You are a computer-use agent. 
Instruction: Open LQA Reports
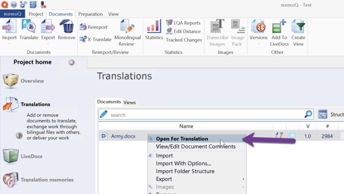click(x=183, y=23)
